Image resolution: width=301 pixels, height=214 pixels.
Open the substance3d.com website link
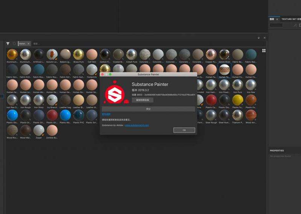137,125
